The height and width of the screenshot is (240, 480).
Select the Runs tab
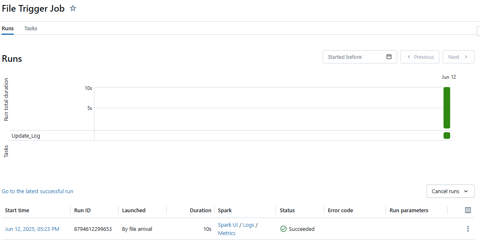(x=7, y=28)
